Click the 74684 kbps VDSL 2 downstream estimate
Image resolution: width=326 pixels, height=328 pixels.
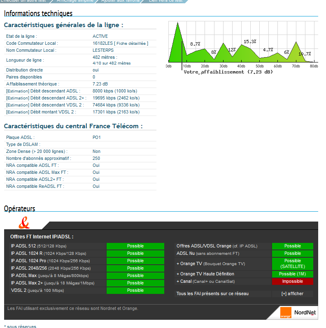pyautogui.click(x=116, y=105)
